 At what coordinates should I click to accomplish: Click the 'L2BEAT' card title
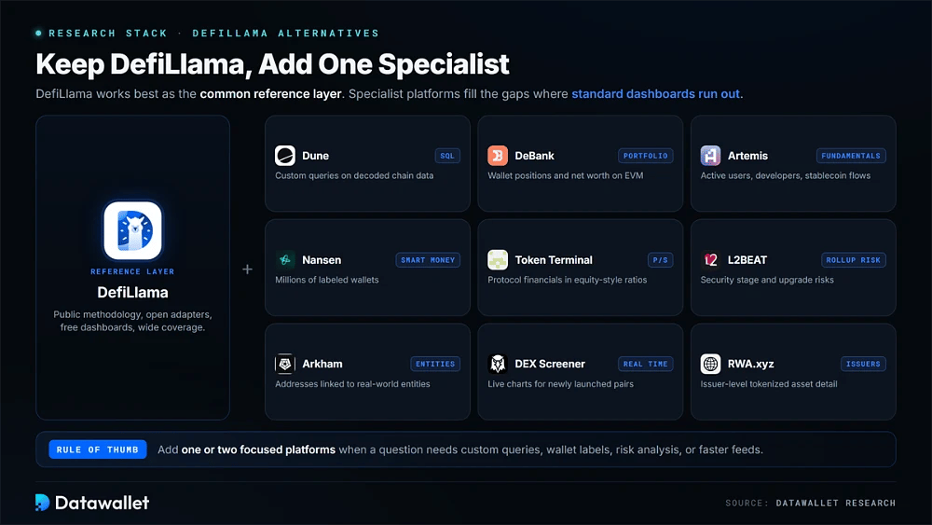coord(747,260)
